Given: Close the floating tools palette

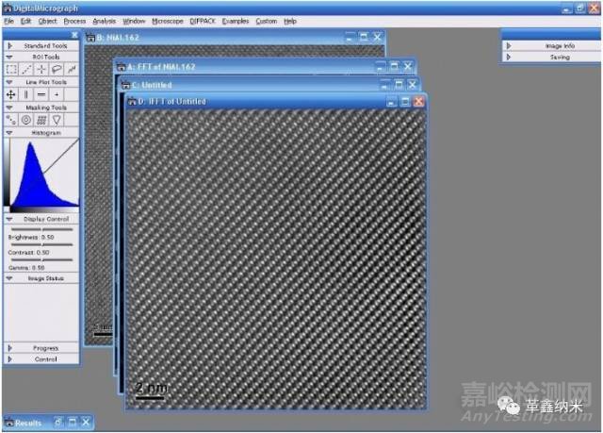Looking at the screenshot, I should (74, 36).
